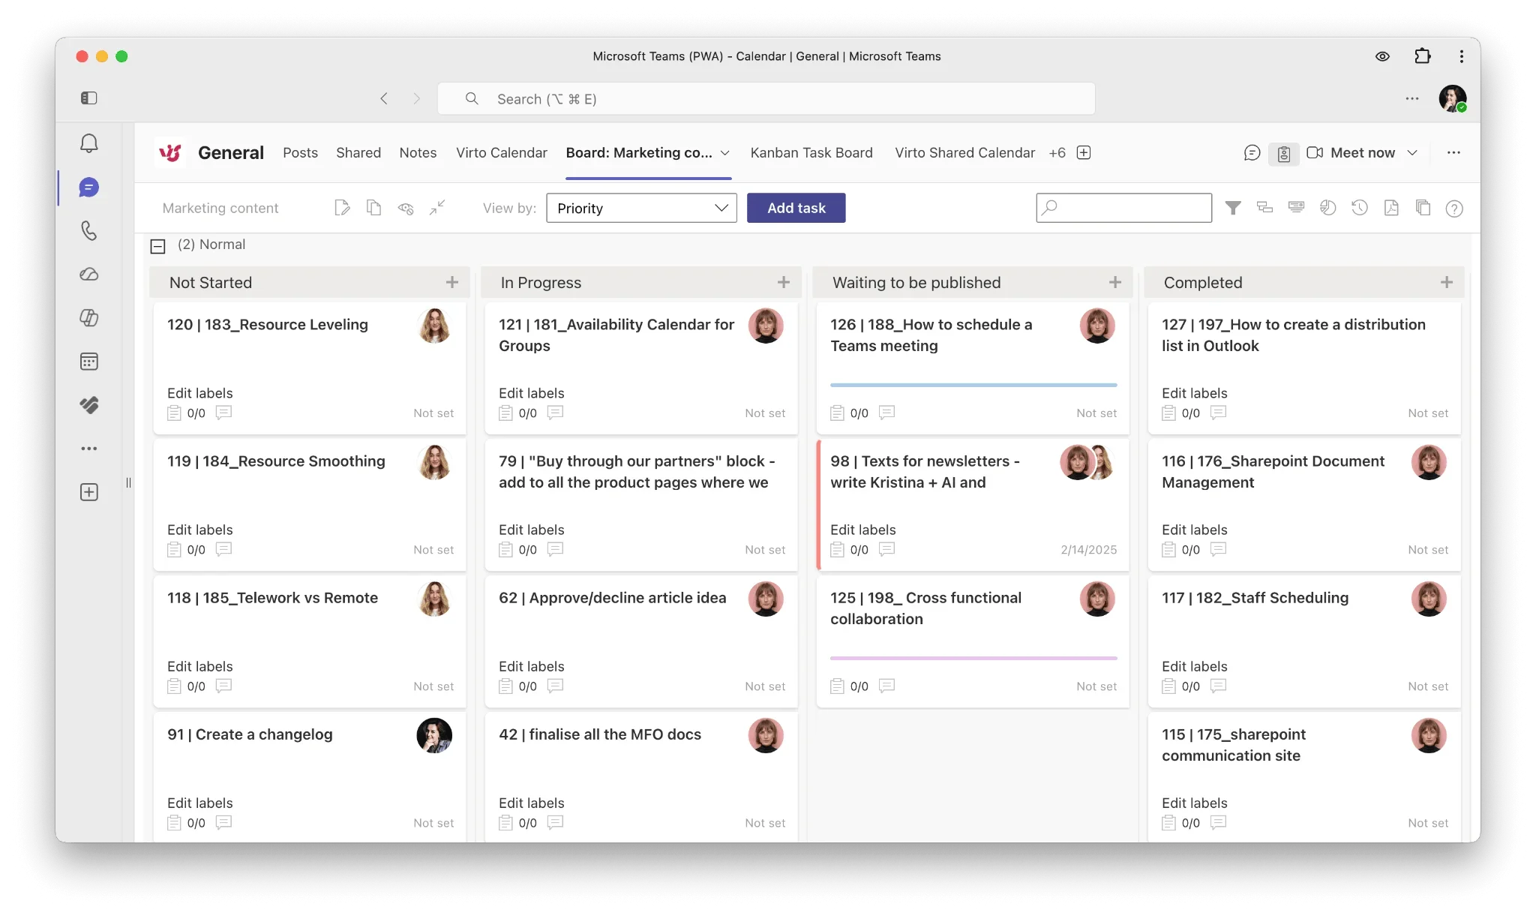Click the board search input box

tap(1123, 208)
